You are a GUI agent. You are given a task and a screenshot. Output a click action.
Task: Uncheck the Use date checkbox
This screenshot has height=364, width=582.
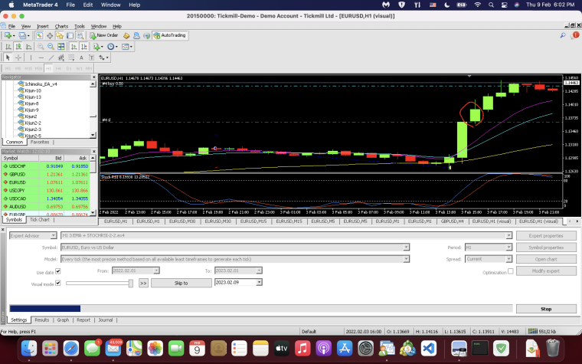(58, 271)
